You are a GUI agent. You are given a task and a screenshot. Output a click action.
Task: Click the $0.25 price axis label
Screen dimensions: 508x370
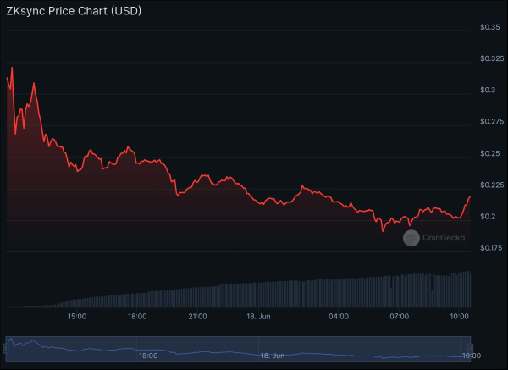click(x=490, y=153)
